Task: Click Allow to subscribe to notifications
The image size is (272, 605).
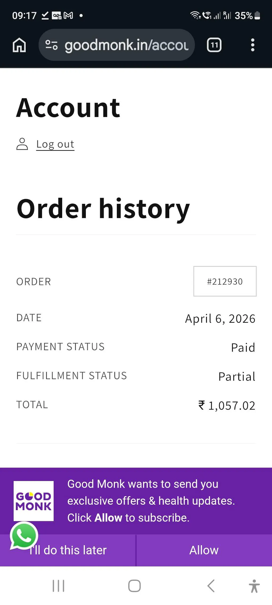Action: point(204,550)
